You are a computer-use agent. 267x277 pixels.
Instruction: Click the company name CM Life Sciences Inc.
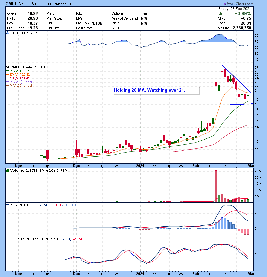point(36,4)
